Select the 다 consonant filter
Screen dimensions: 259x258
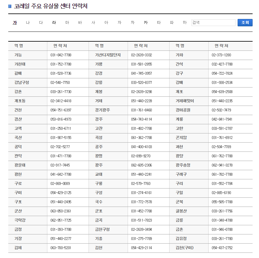[41, 22]
